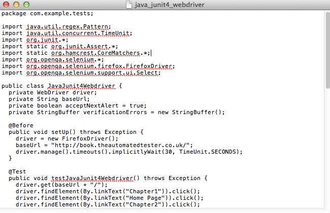Screen dimensions: 330x213
Task: Click the scrollbar track below the thumb
Action: pos(327,148)
